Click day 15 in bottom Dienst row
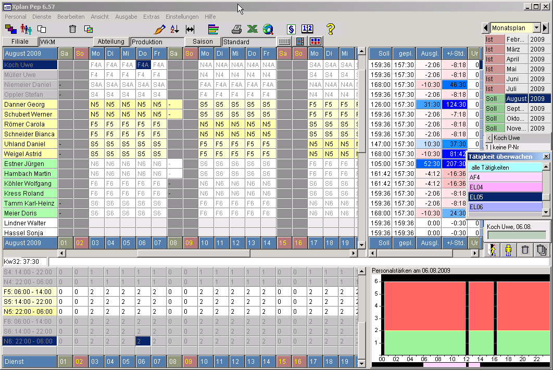Image resolution: width=553 pixels, height=370 pixels. pyautogui.click(x=283, y=361)
